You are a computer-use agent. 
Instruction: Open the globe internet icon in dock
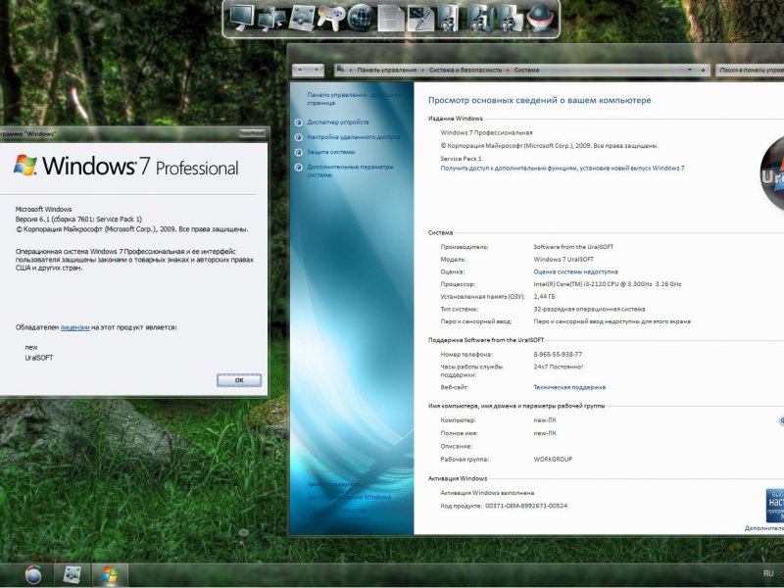(361, 18)
